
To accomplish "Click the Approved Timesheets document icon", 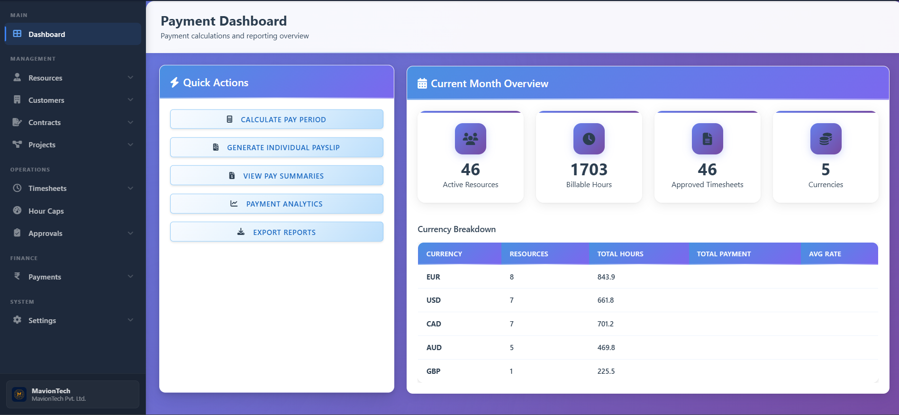I will (x=707, y=139).
